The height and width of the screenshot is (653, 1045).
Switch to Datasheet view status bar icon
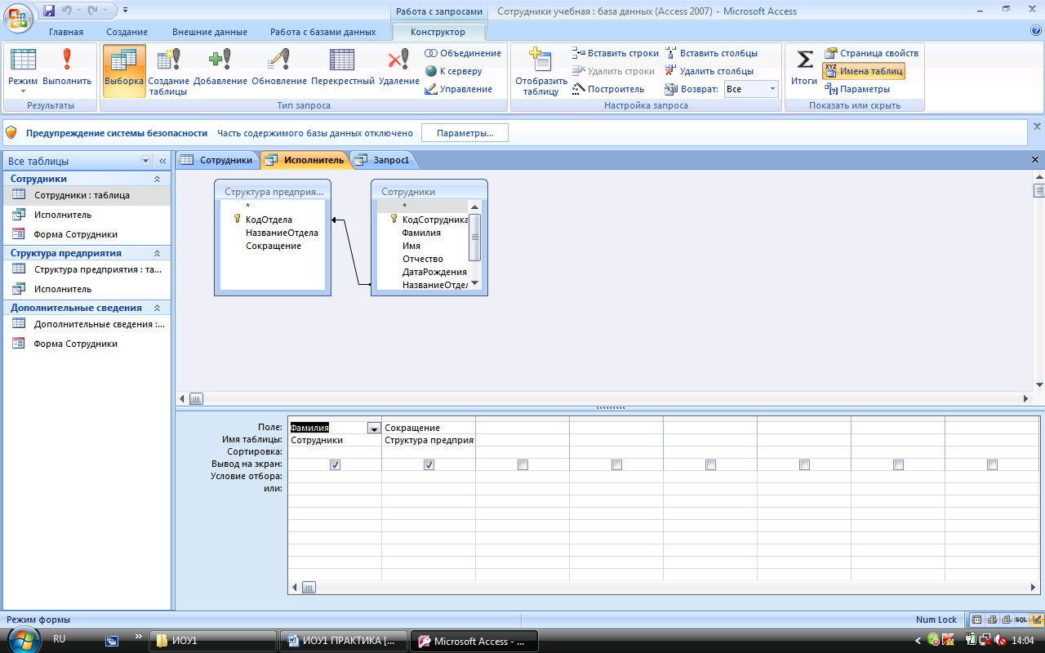click(x=976, y=620)
